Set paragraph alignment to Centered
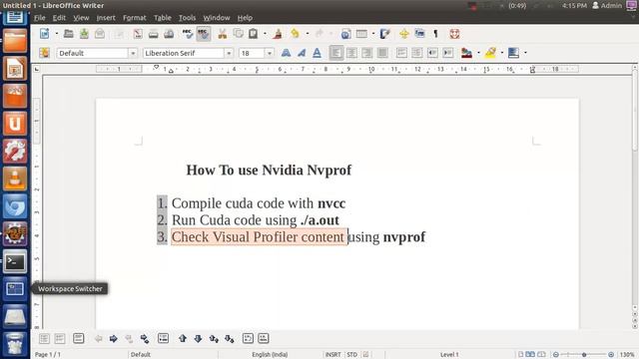Viewport: 639px width, 359px height. pyautogui.click(x=351, y=53)
